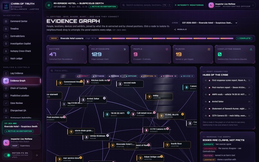
Task: Click the Find an entity field
Action: click(x=65, y=71)
